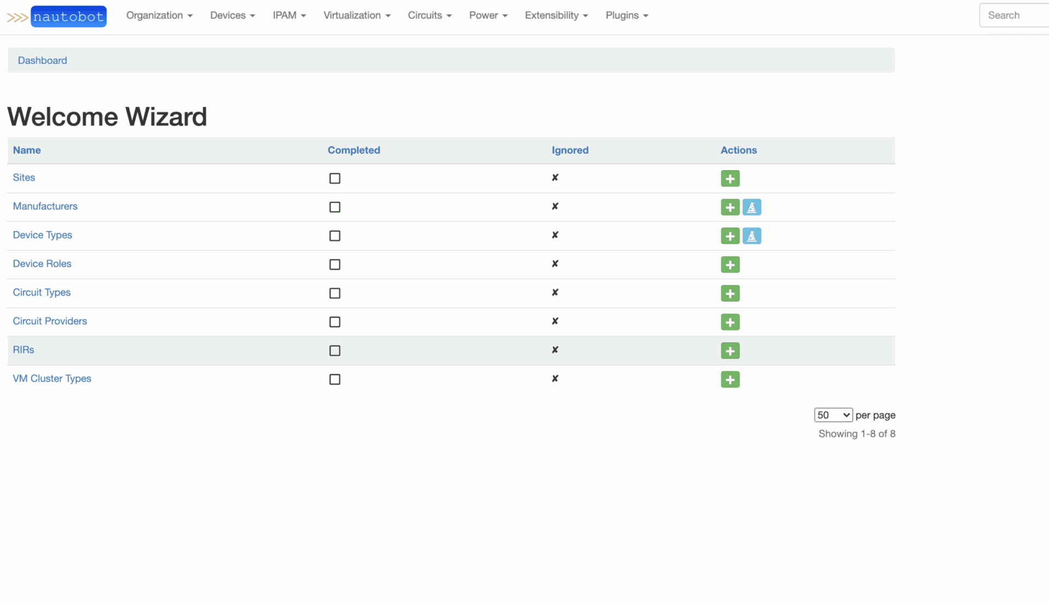Click the green add button for Sites

[730, 178]
